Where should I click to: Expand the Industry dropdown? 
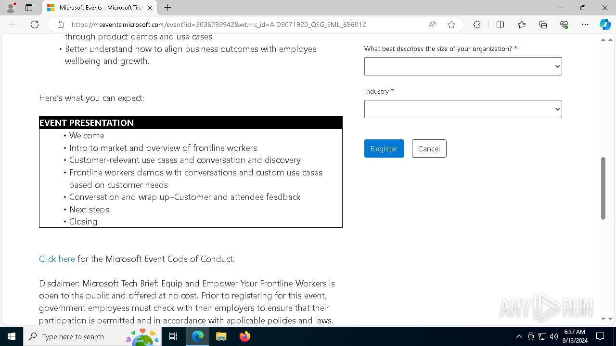pyautogui.click(x=463, y=109)
